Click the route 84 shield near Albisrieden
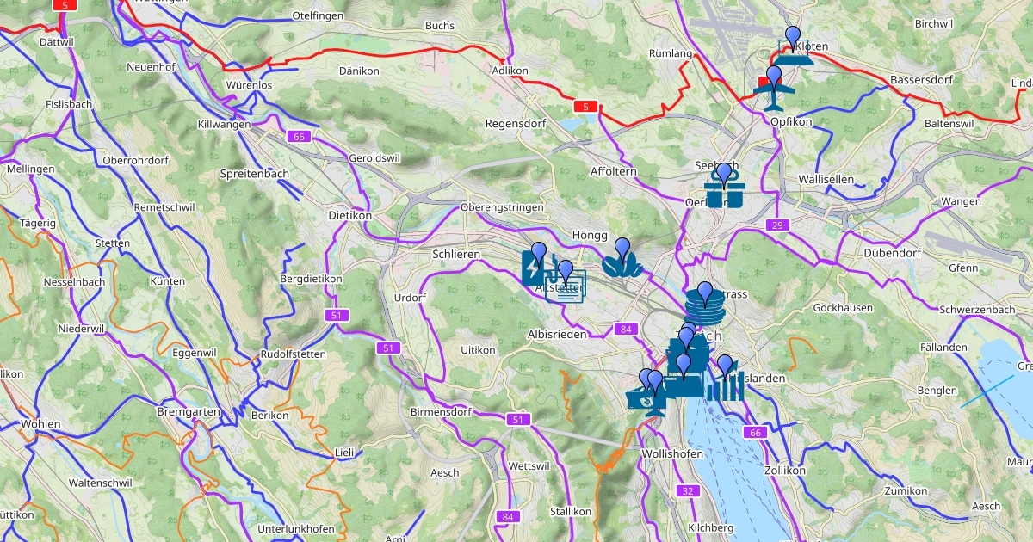Image resolution: width=1033 pixels, height=542 pixels. tap(625, 330)
